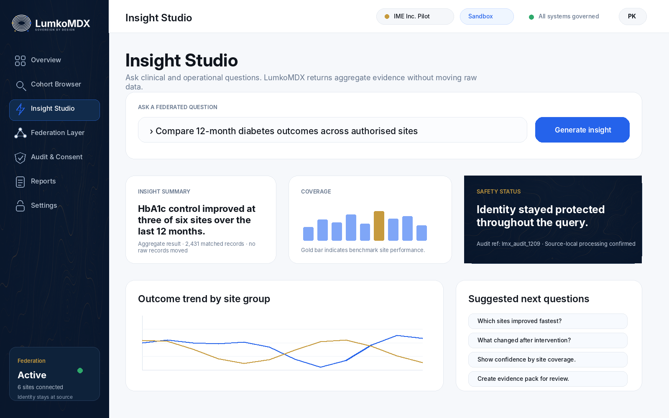Click the LumkoMDX spiral logo icon

point(21,23)
